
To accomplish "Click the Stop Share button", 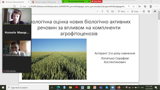I will (96, 1).
